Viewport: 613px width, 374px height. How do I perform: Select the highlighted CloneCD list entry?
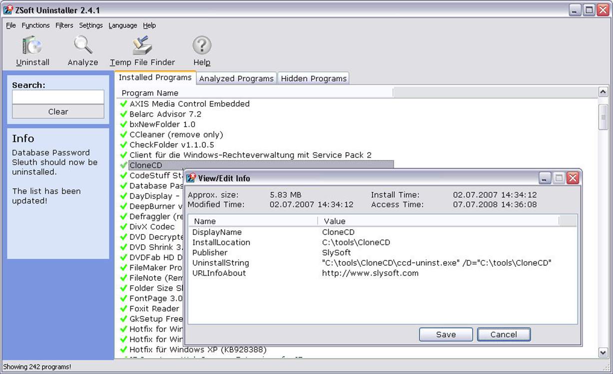point(261,165)
